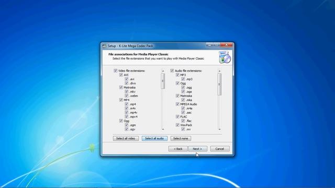This screenshot has width=335, height=188.
Task: Click the audio list scrollbar up arrow
Action: (219, 71)
